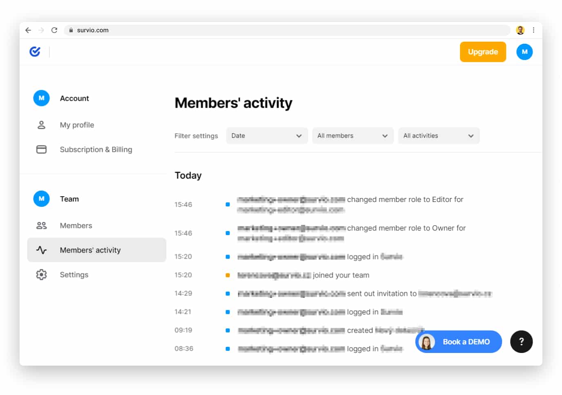
Task: Click the blue M avatar in the header
Action: (524, 52)
